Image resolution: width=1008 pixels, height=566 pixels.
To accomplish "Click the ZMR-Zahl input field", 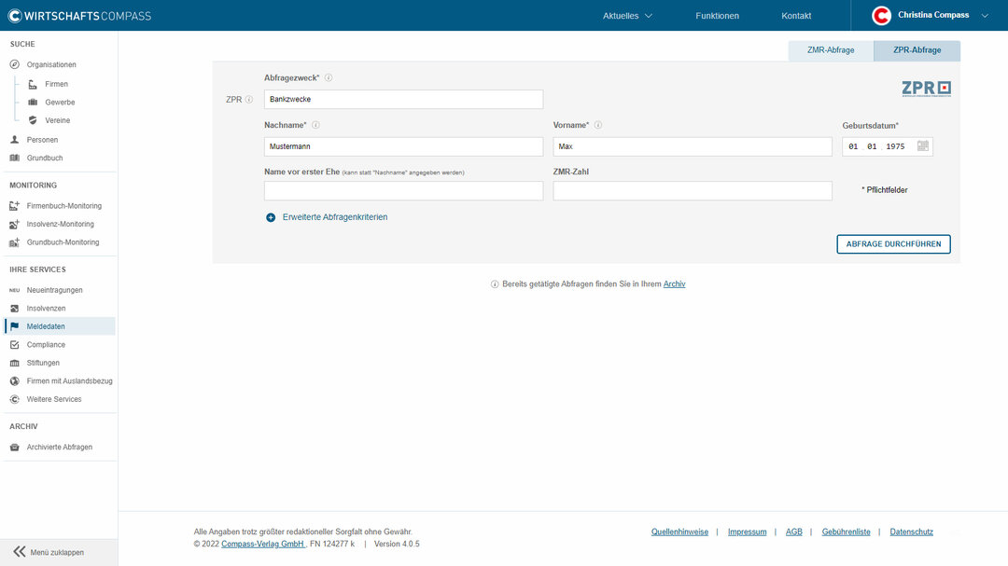I will [693, 191].
